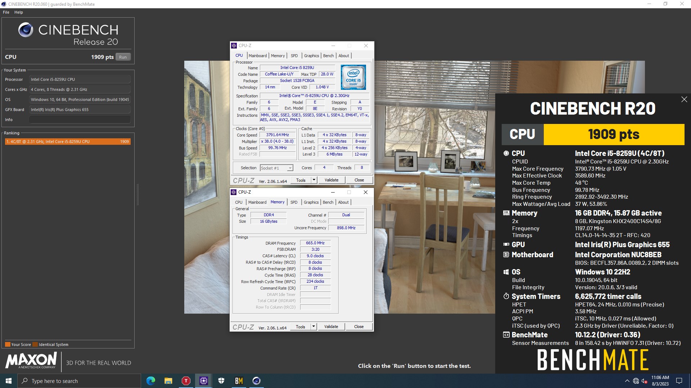Click the GPU icon in BenchMate panel

point(506,245)
